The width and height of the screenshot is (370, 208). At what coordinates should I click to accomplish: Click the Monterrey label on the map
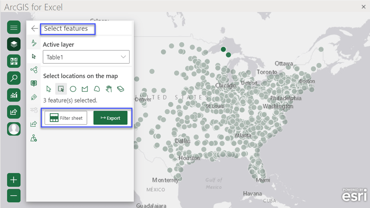tap(165, 180)
